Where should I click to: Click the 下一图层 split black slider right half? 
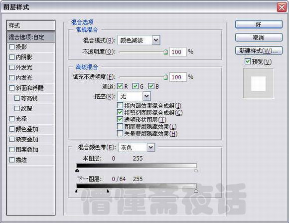108,191
